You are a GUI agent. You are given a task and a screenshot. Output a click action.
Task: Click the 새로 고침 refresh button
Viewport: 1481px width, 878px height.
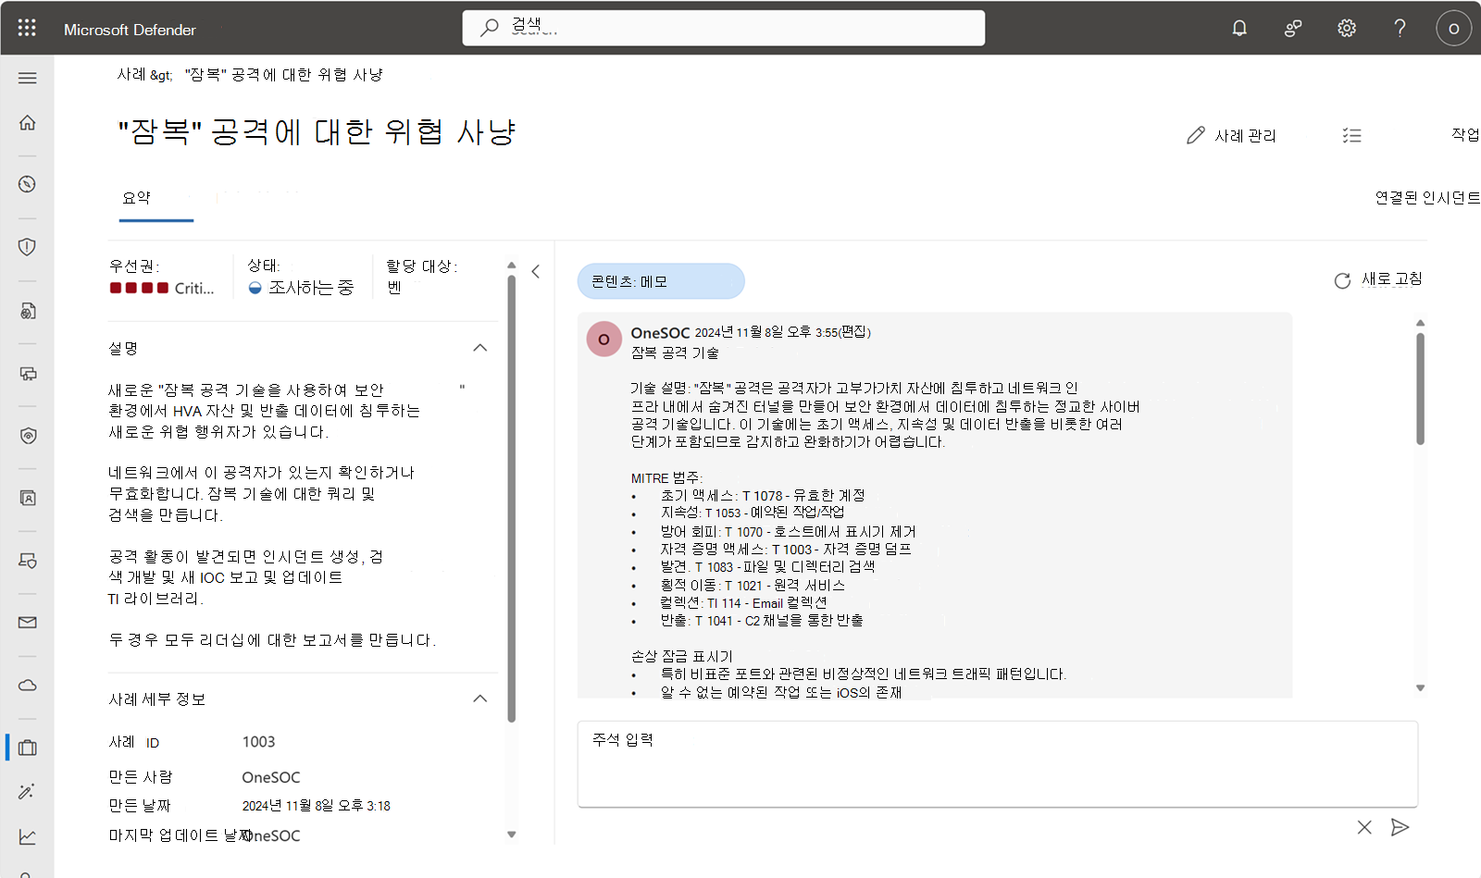pos(1378,279)
